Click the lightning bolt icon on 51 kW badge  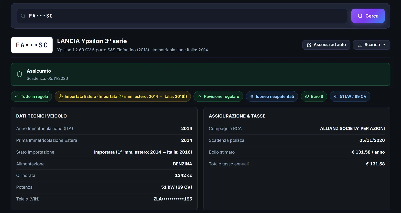point(336,96)
